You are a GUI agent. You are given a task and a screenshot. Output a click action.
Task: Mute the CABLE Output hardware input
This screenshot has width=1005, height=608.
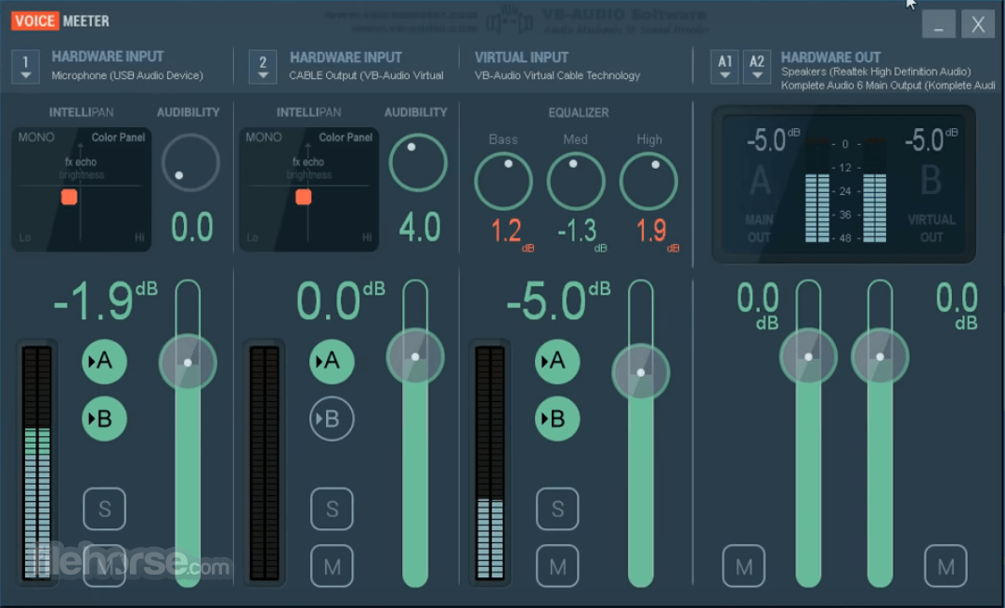pyautogui.click(x=332, y=565)
